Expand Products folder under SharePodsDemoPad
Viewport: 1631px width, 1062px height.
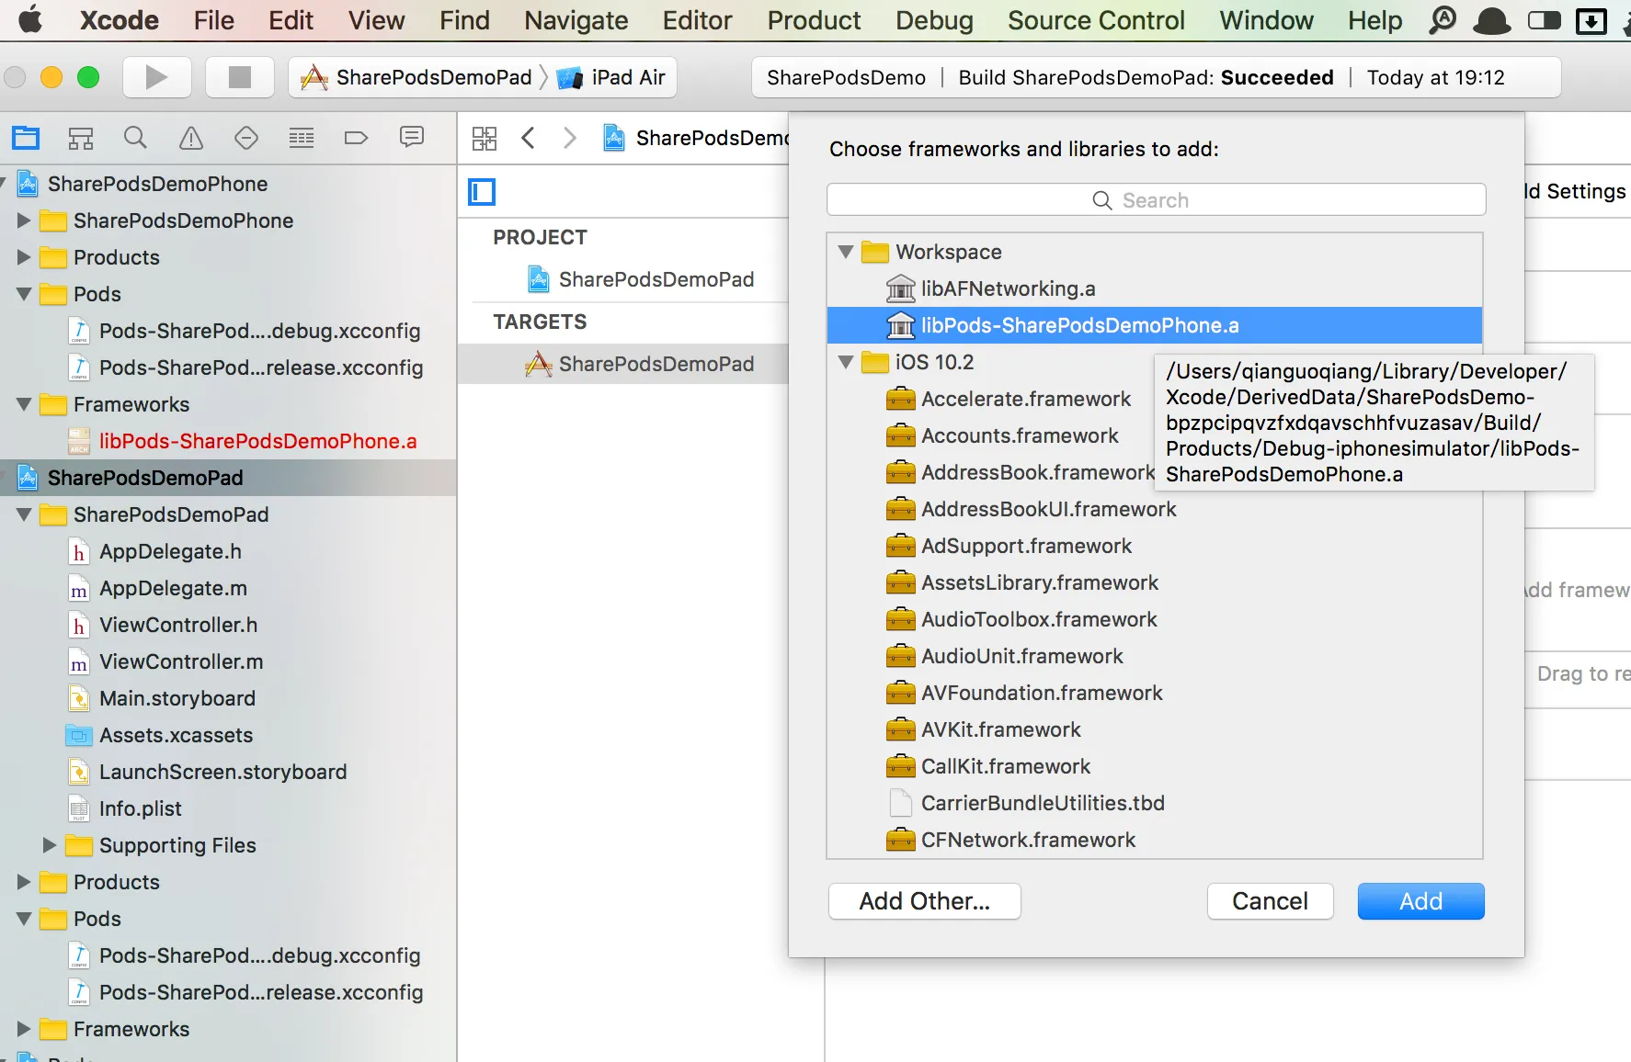click(x=24, y=882)
